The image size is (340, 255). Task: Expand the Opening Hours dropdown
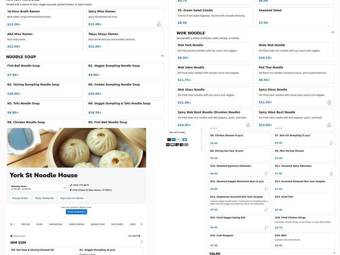click(x=65, y=187)
